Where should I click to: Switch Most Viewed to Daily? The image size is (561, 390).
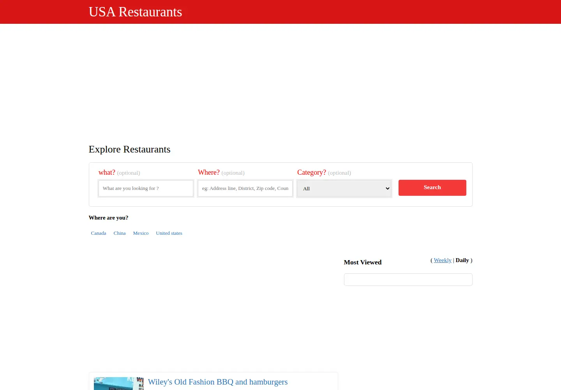(462, 260)
